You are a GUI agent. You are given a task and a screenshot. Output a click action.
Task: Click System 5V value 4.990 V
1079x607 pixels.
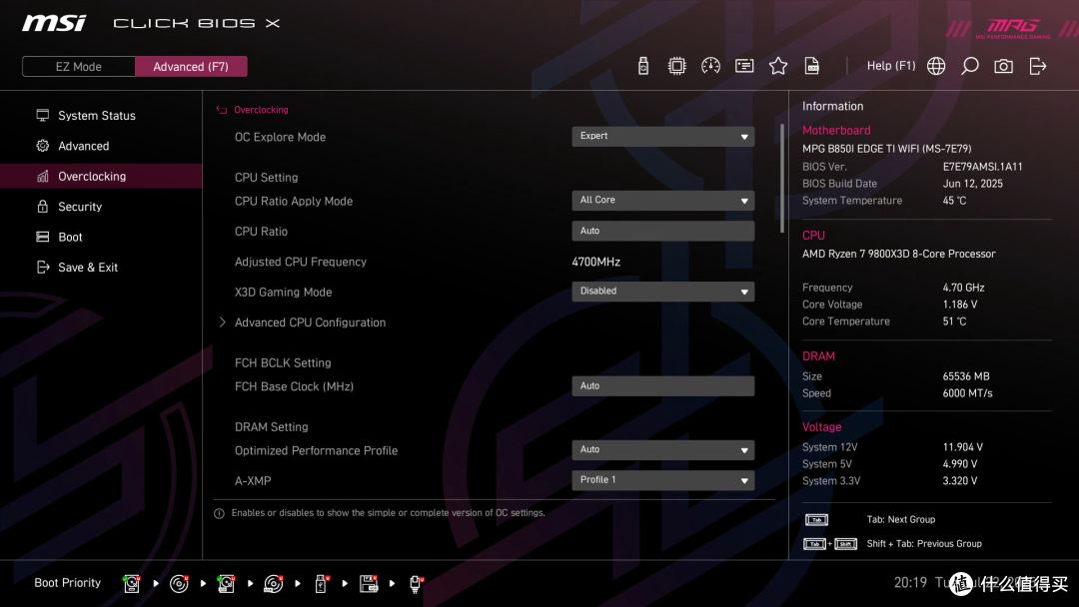coord(959,464)
